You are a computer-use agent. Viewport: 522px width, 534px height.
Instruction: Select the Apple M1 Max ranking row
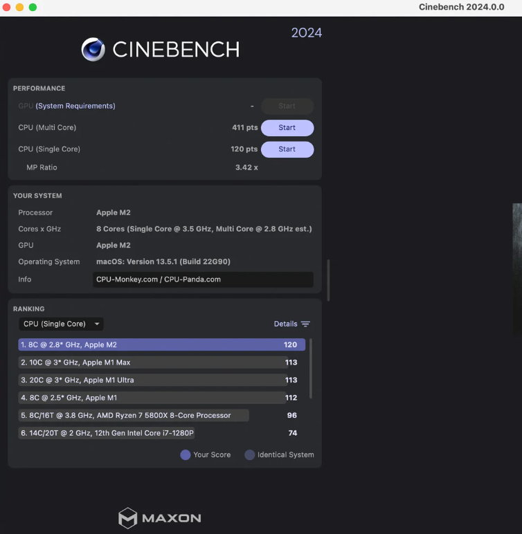point(152,362)
